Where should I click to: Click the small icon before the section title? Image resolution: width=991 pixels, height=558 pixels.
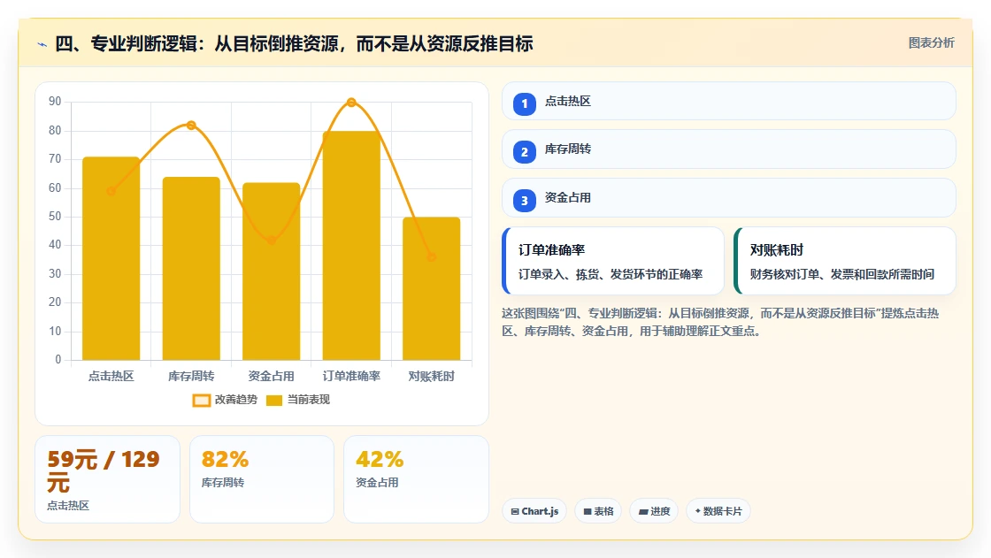point(42,44)
